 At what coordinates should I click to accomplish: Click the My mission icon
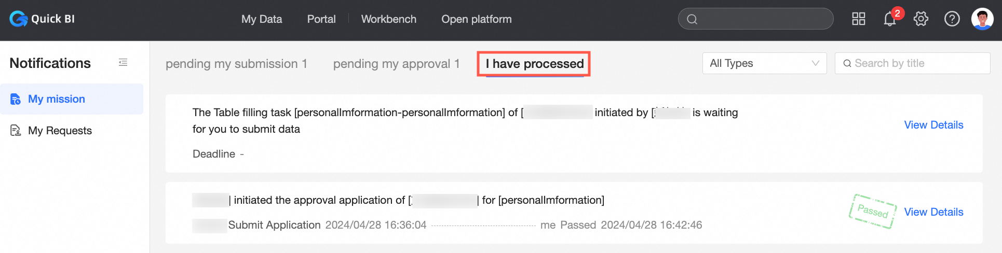click(x=16, y=99)
